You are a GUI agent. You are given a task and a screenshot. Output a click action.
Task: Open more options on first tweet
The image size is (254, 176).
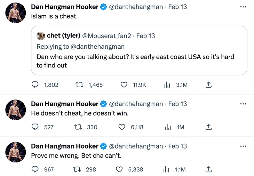pyautogui.click(x=243, y=7)
